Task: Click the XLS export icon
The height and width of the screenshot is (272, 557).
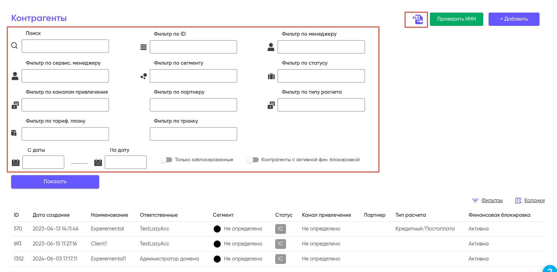Action: click(417, 20)
